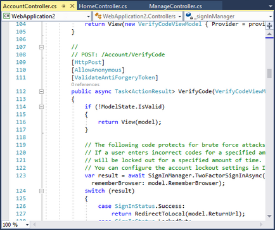Collapse the comment block at line 107
The height and width of the screenshot is (230, 275).
[x=41, y=47]
